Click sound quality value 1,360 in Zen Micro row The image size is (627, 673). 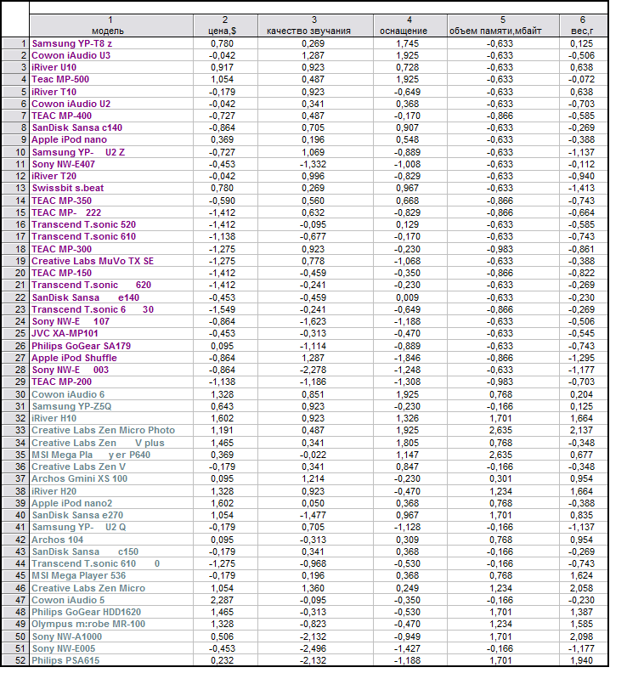pos(313,588)
